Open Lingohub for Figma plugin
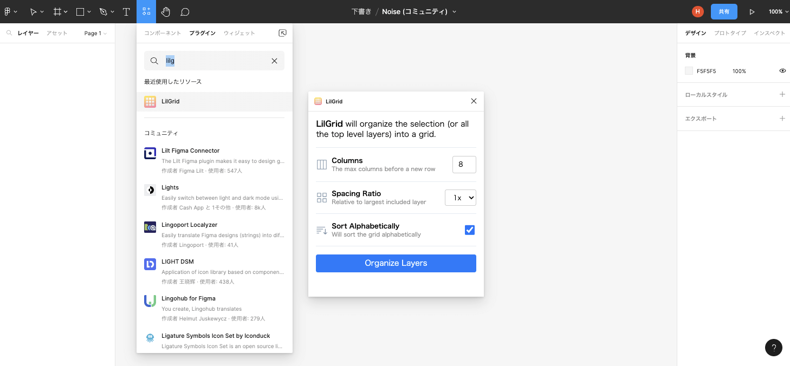 pyautogui.click(x=215, y=308)
